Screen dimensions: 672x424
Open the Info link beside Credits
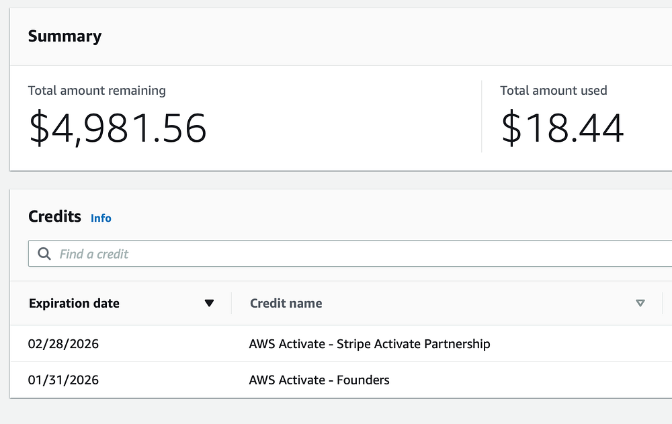tap(101, 218)
